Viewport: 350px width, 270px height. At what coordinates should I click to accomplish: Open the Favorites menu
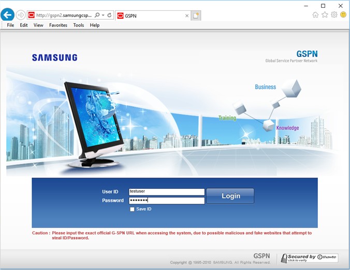pyautogui.click(x=58, y=25)
